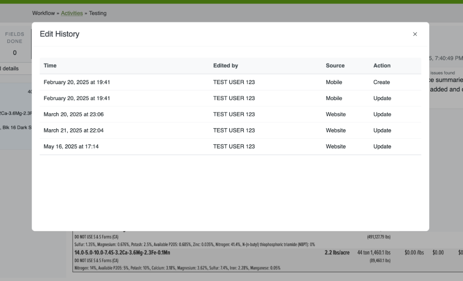Viewport: 463px width, 281px height.
Task: Click the Edited by column header
Action: (226, 66)
